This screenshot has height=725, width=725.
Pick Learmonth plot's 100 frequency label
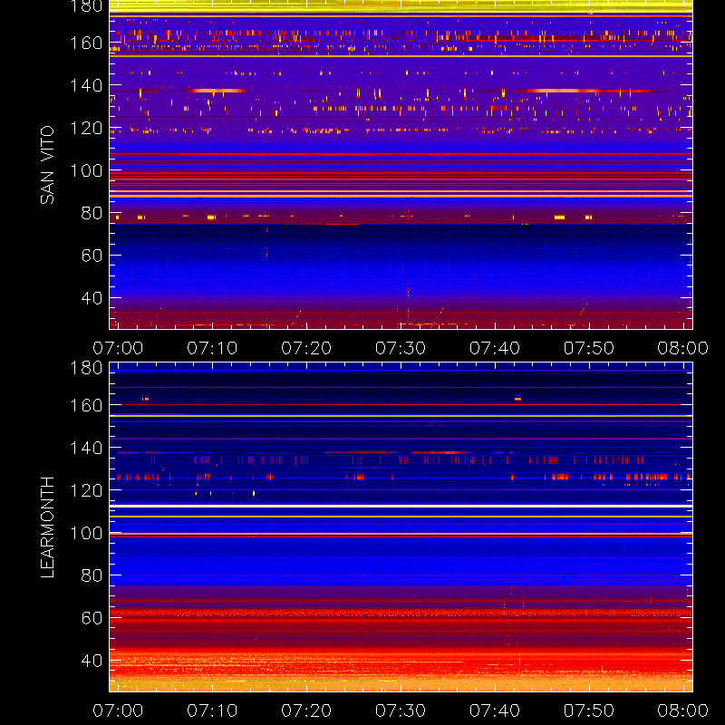86,533
